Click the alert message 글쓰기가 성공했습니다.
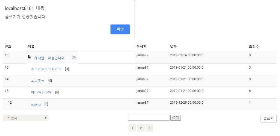The width and height of the screenshot is (280, 136). click(x=25, y=17)
